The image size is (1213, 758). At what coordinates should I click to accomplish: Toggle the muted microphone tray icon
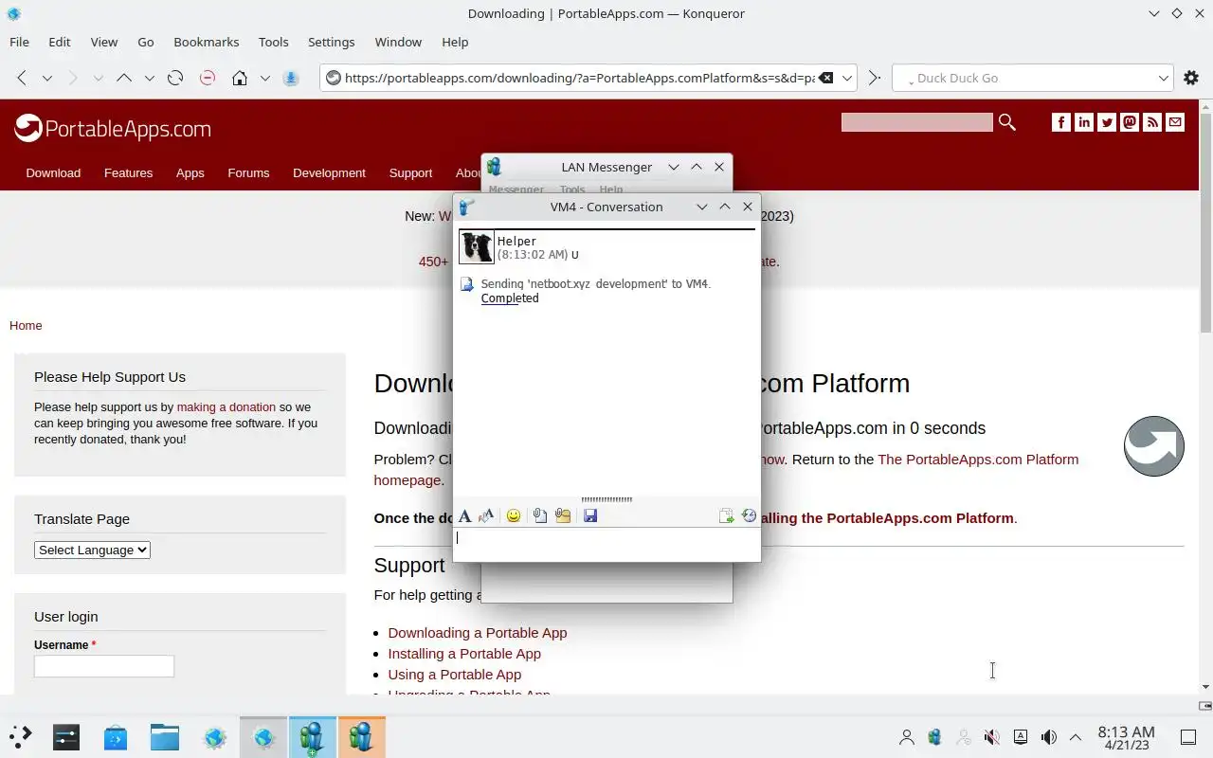click(991, 737)
